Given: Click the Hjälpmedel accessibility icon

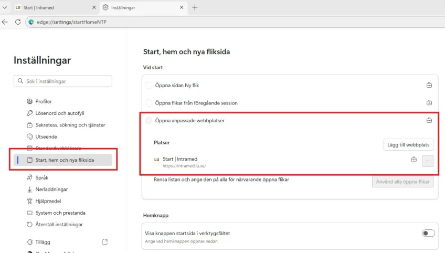Looking at the screenshot, I should point(29,201).
